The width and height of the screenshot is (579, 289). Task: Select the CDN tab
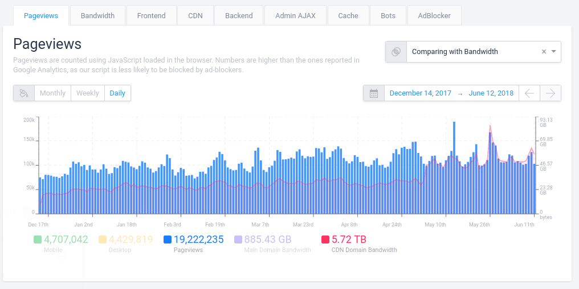click(x=195, y=15)
